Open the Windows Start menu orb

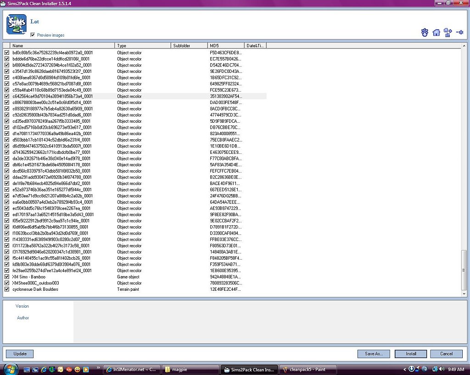pyautogui.click(x=10, y=369)
